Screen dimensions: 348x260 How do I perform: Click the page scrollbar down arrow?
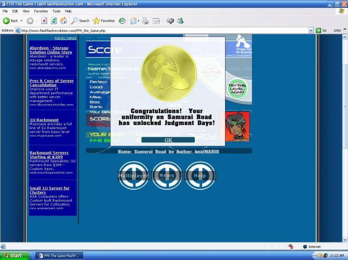(x=345, y=240)
